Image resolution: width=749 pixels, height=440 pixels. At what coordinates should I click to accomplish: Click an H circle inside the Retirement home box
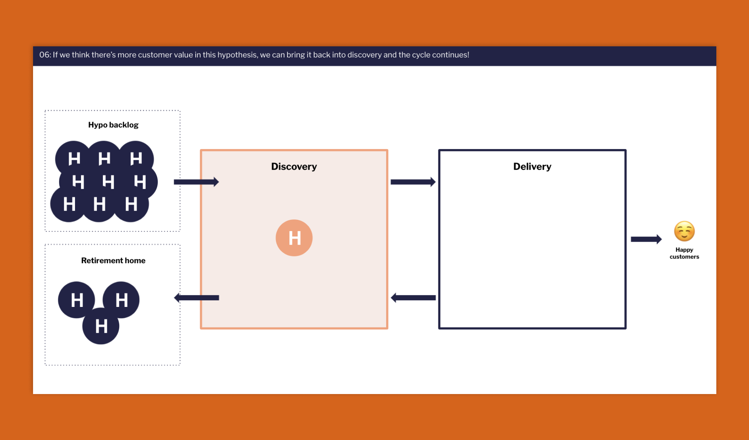77,300
